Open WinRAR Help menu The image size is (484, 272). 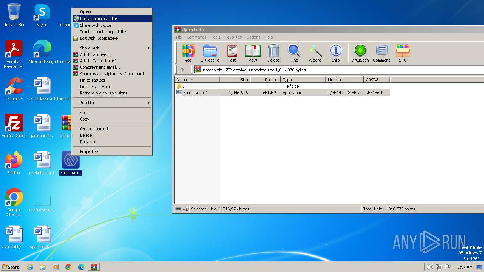269,37
